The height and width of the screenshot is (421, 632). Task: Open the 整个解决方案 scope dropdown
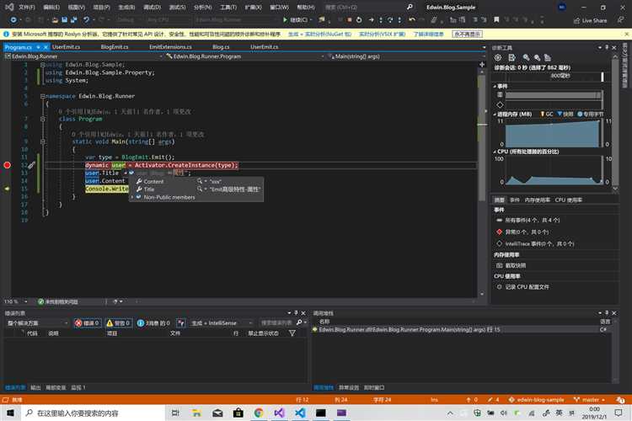coord(37,323)
